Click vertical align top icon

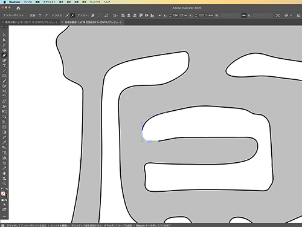141,15
